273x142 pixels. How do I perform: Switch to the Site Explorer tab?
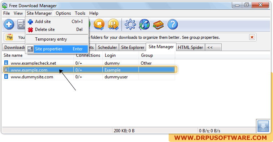click(133, 47)
